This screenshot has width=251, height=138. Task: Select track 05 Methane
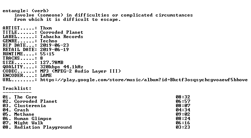tap(18, 114)
